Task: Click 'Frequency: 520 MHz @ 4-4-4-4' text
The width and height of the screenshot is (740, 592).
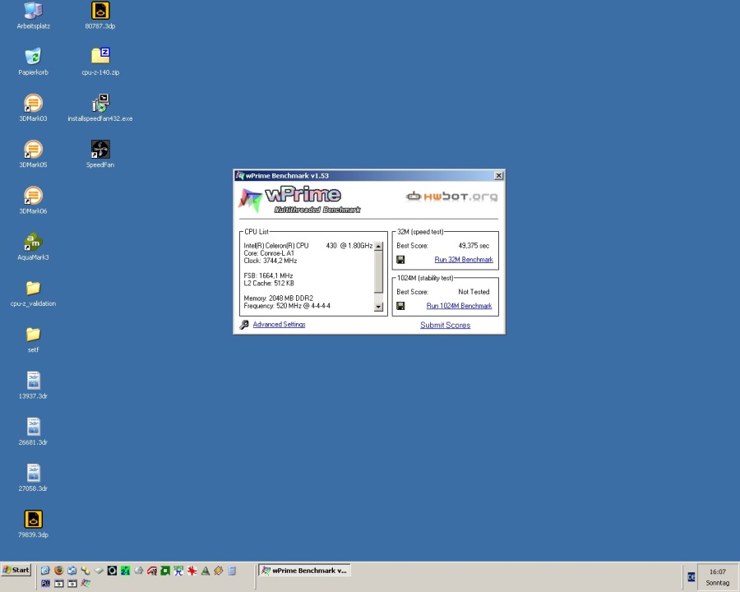Action: click(287, 306)
